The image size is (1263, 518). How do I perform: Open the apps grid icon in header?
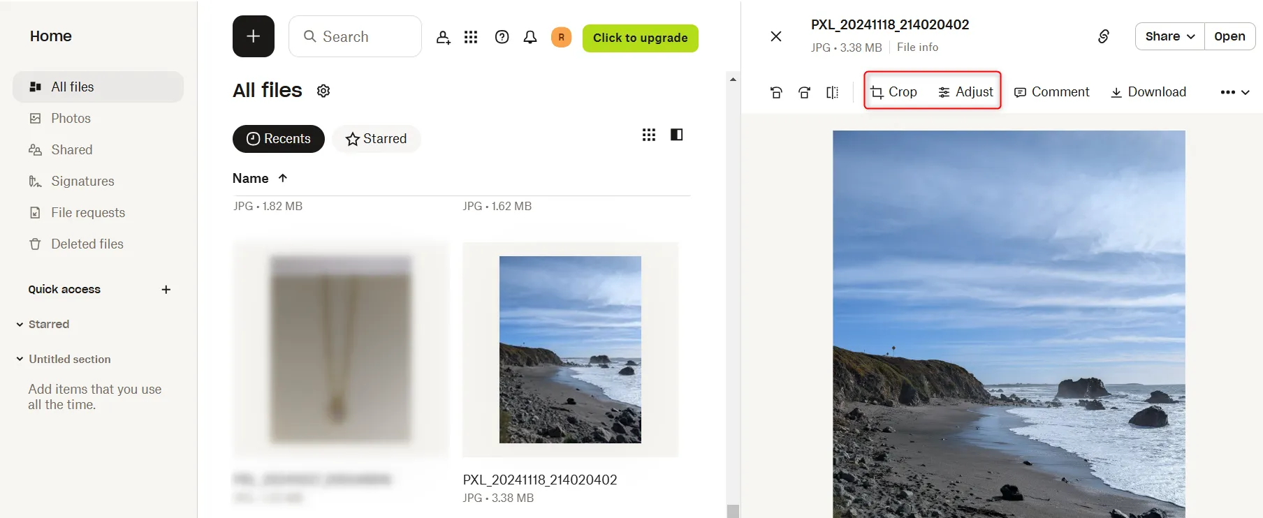point(471,37)
